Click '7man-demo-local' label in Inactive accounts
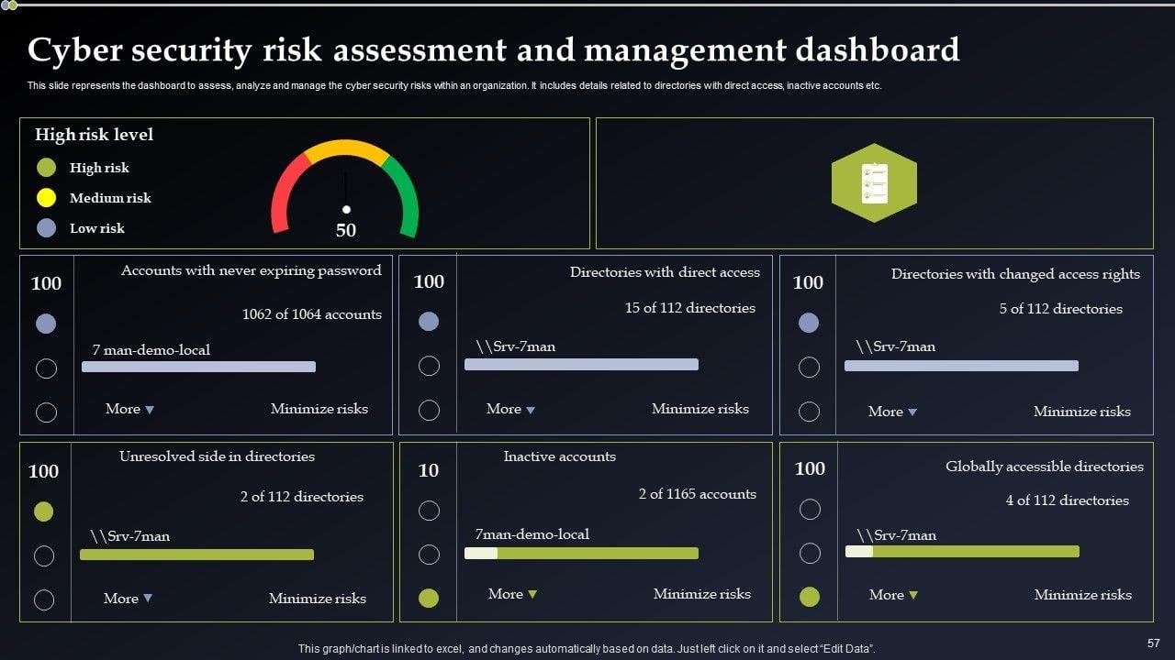This screenshot has width=1175, height=660. point(532,534)
